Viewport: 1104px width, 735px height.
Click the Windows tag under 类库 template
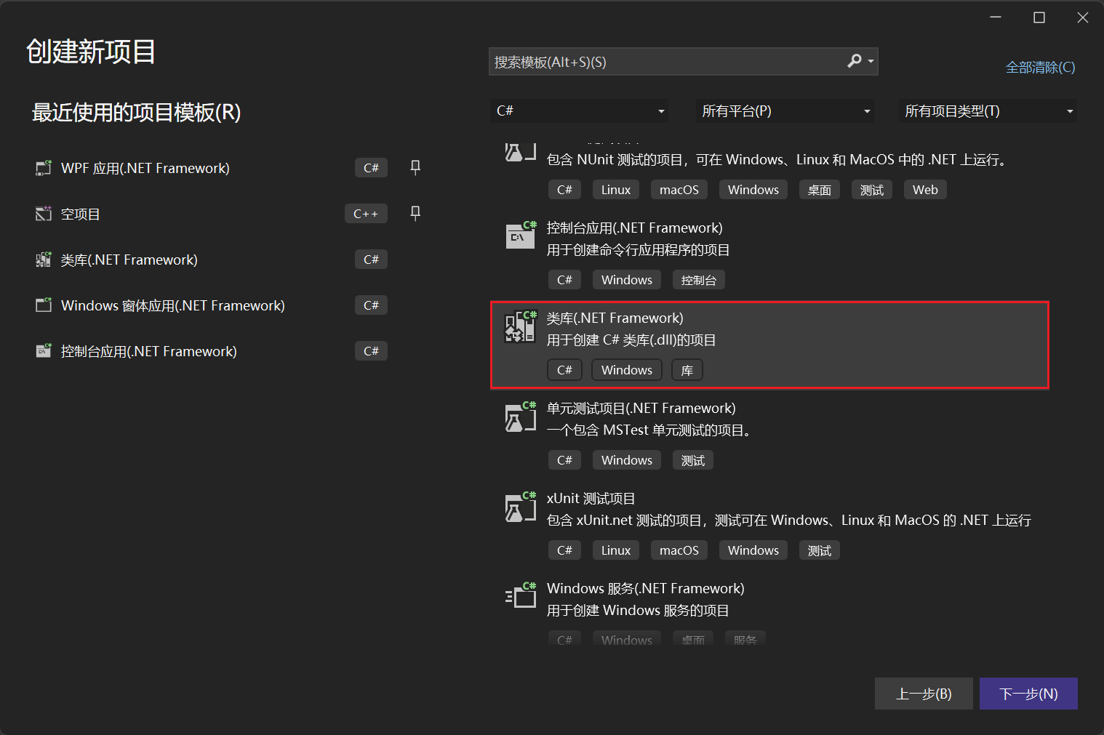(627, 370)
